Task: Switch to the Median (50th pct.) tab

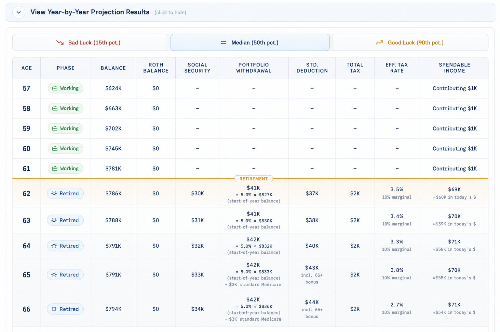Action: [x=250, y=43]
